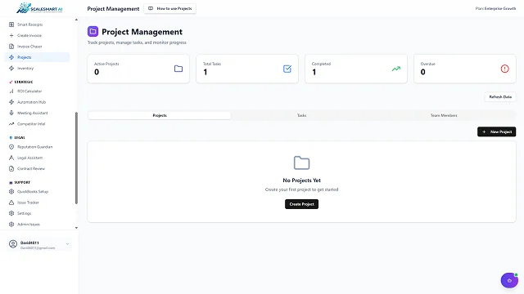
Task: Open Reputation Guardian from sidebar
Action: (x=37, y=147)
